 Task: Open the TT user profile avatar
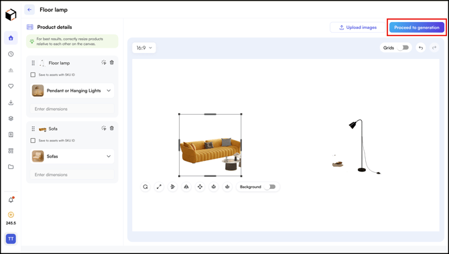(x=11, y=239)
